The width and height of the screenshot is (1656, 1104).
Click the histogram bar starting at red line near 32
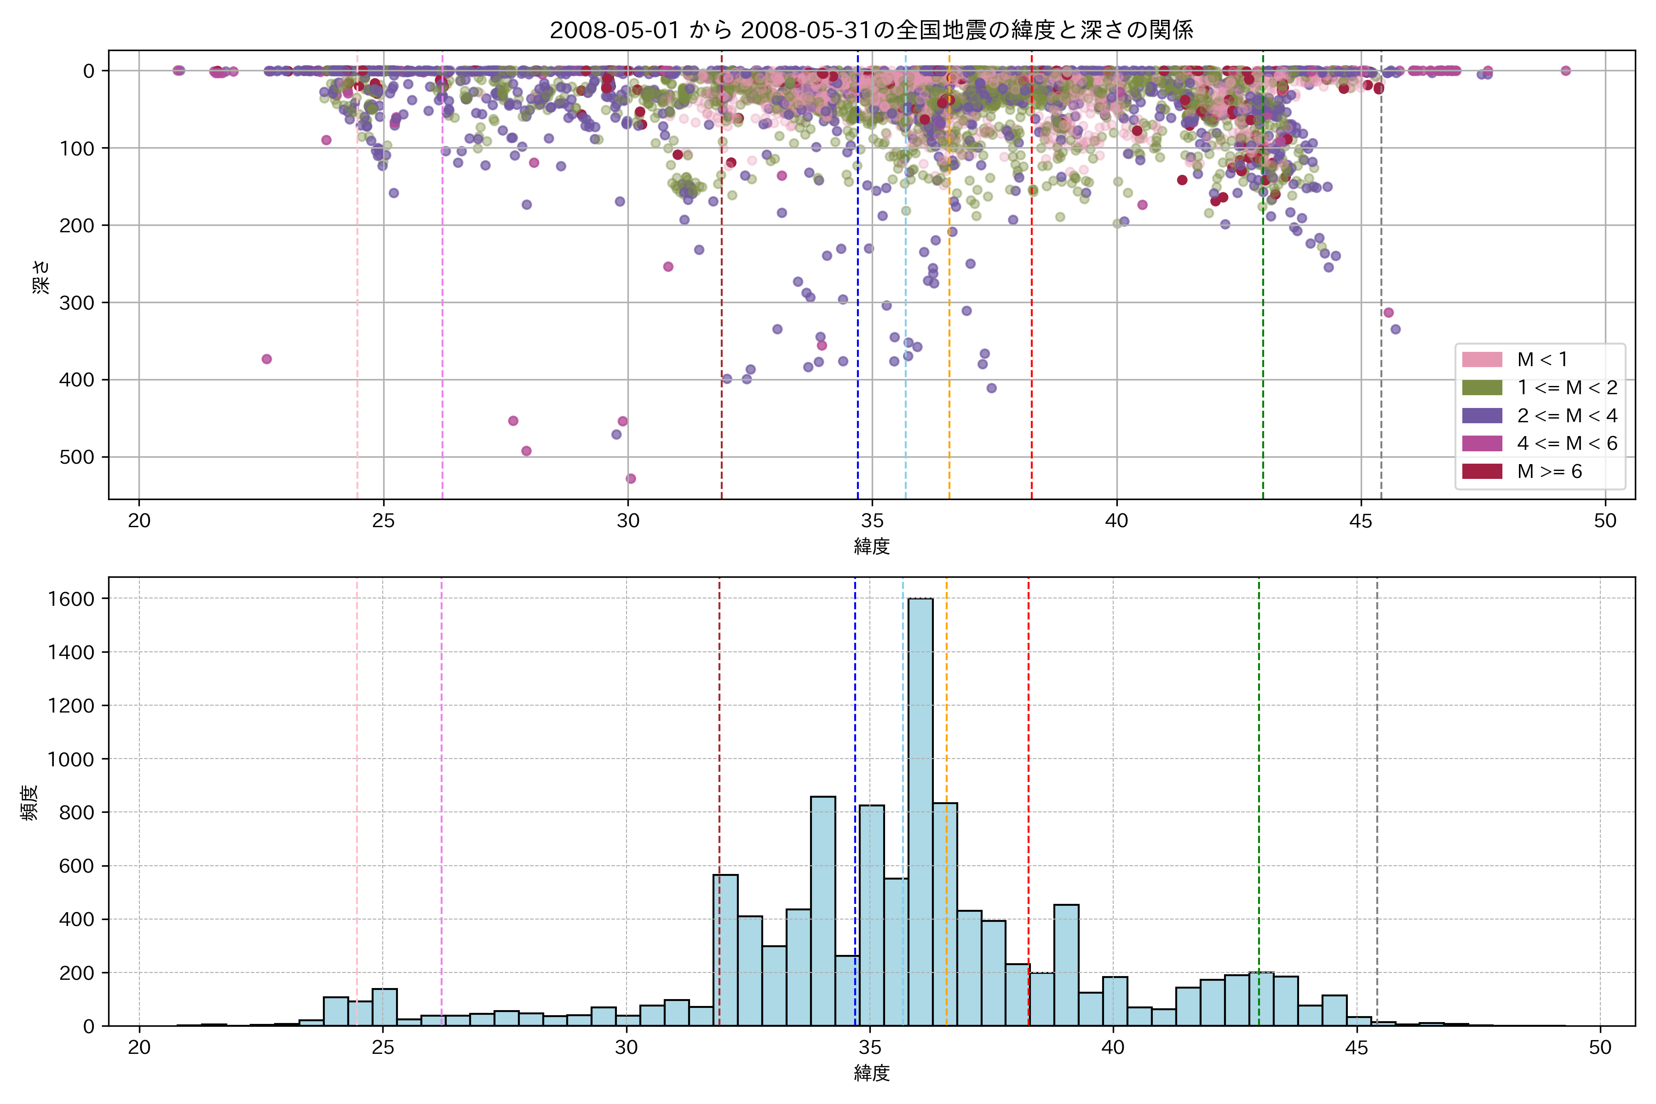click(725, 950)
